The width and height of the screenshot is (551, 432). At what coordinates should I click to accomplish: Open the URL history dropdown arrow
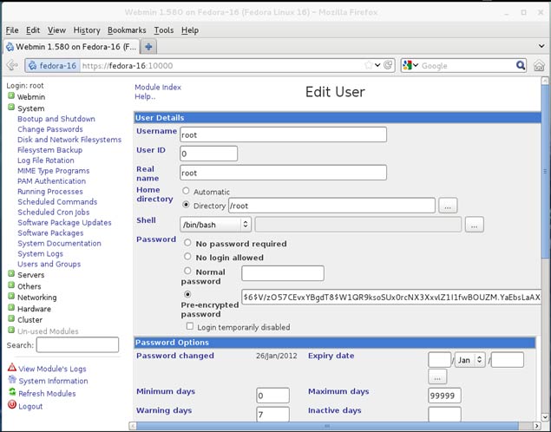pos(377,65)
